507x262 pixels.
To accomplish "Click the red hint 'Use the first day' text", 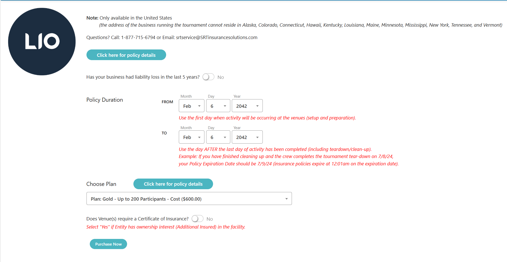I will [267, 118].
